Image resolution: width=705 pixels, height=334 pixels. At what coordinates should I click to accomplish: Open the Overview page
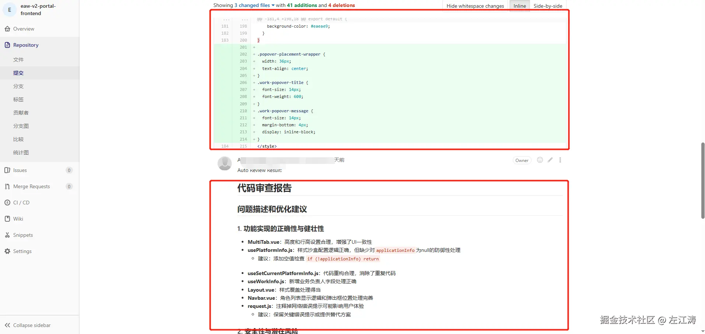(23, 29)
